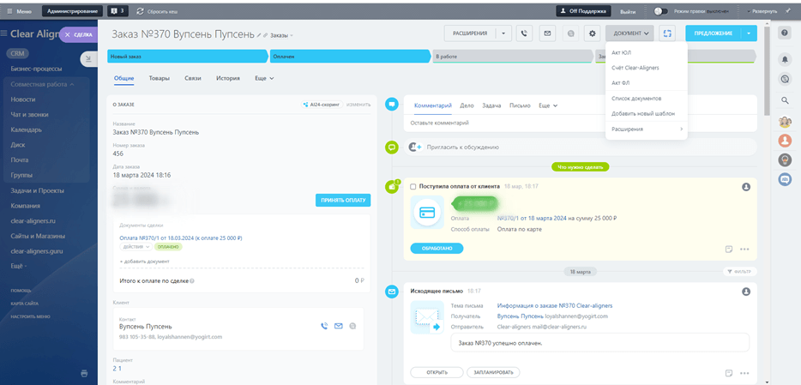Tick the Поступила оплата от клиента checkbox

[x=413, y=186]
